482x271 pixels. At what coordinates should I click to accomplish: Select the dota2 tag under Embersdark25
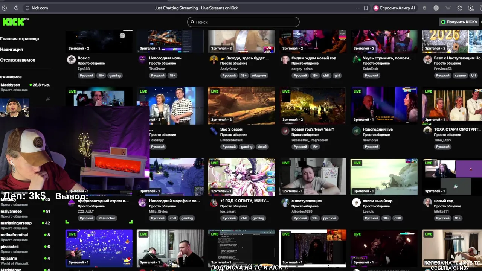262,146
